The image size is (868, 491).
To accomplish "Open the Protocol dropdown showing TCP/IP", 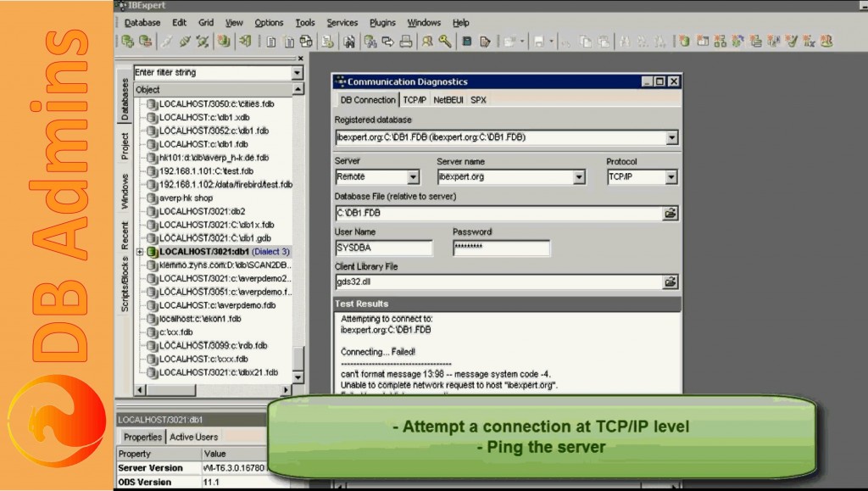I will pos(670,177).
